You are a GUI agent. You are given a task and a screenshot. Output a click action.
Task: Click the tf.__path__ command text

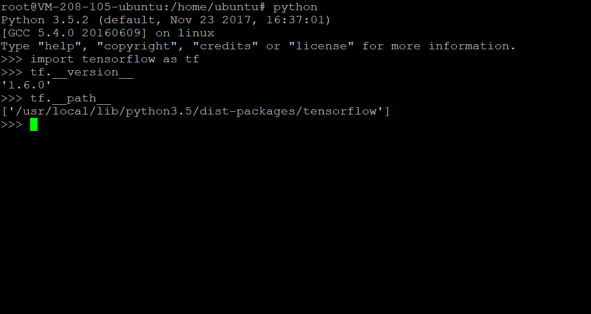pos(70,98)
